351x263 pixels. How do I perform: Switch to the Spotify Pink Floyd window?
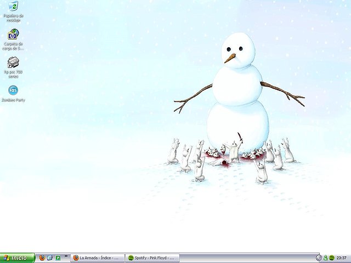(152, 258)
